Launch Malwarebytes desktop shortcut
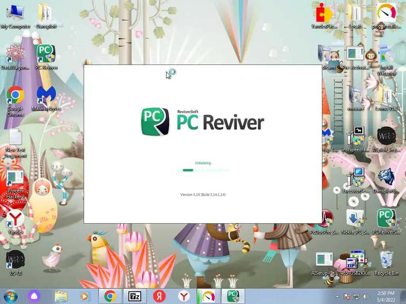Image resolution: width=406 pixels, height=304 pixels. (46, 99)
